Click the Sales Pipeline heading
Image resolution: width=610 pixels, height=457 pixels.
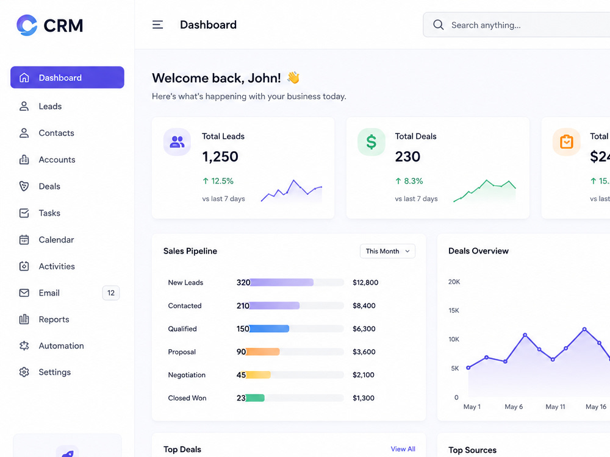[190, 251]
